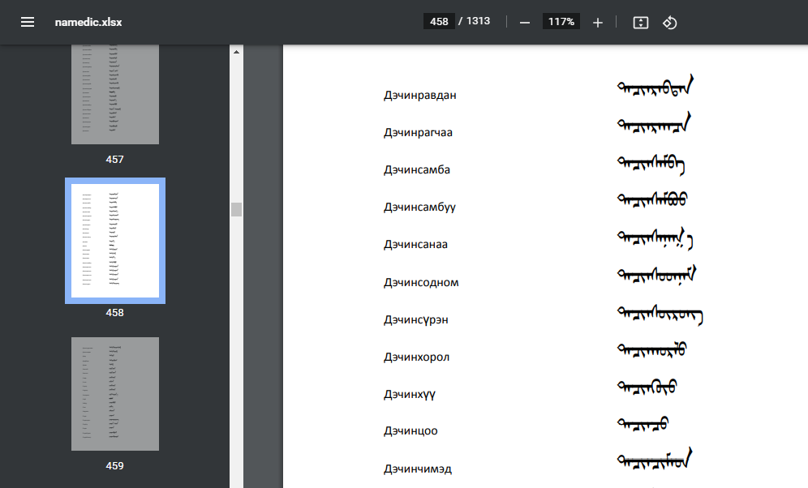Click the entry Дэчинхорол
This screenshot has height=488, width=808.
(x=416, y=357)
